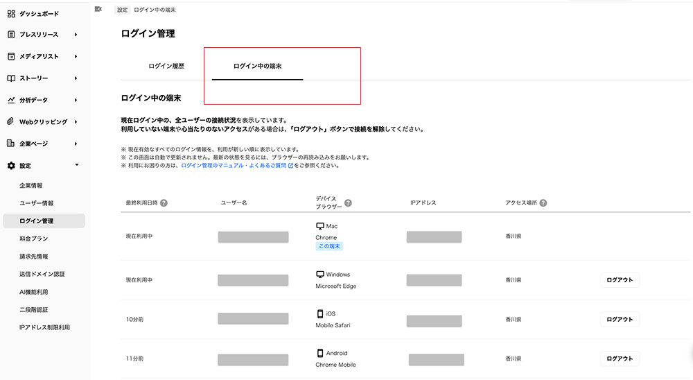Click the ダッシュボード grid icon

11,13
